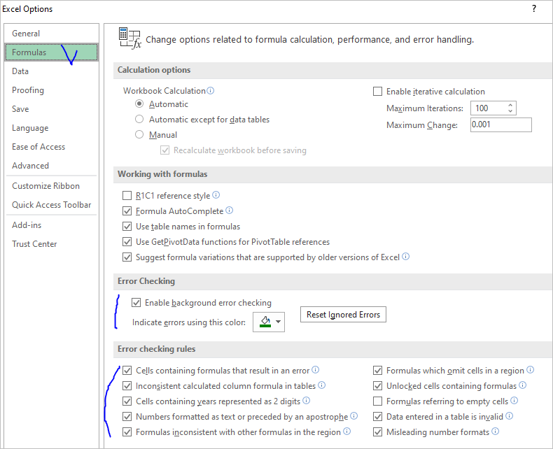This screenshot has height=449, width=553.
Task: Click info icon for Misleading number formats
Action: click(495, 432)
